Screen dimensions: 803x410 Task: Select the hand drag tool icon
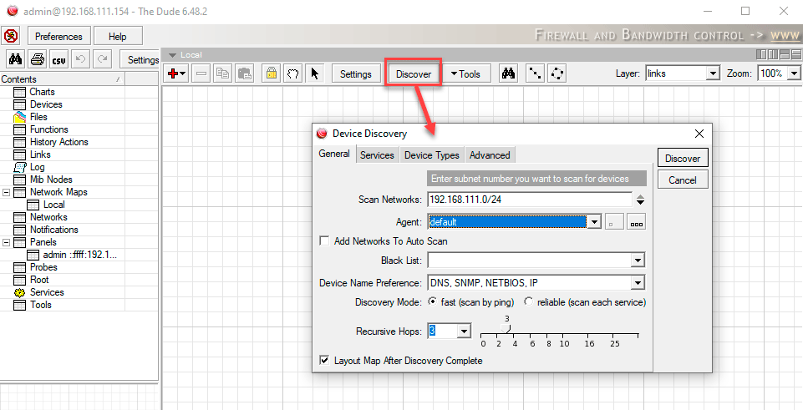pyautogui.click(x=292, y=73)
